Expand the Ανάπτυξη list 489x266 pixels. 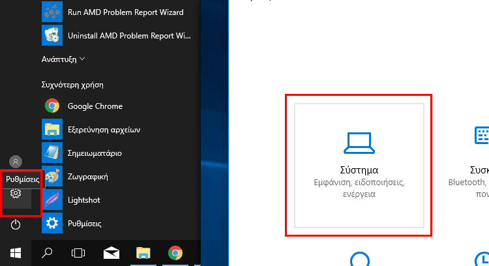tap(64, 59)
